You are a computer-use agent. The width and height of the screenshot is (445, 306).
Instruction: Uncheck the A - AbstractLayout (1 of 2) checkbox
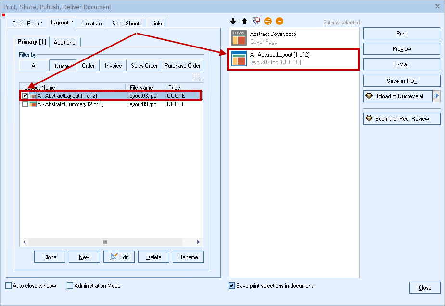[x=25, y=96]
